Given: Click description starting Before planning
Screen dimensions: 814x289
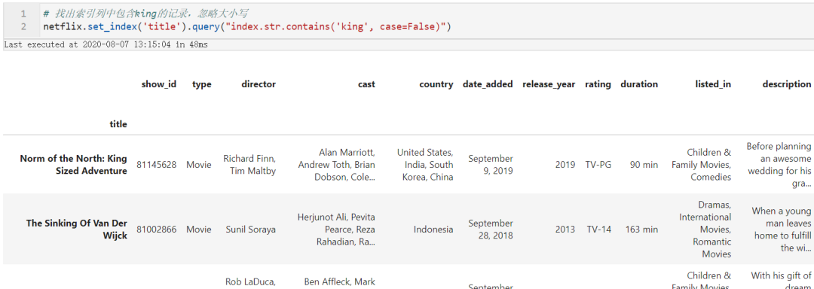Looking at the screenshot, I should pyautogui.click(x=779, y=165).
